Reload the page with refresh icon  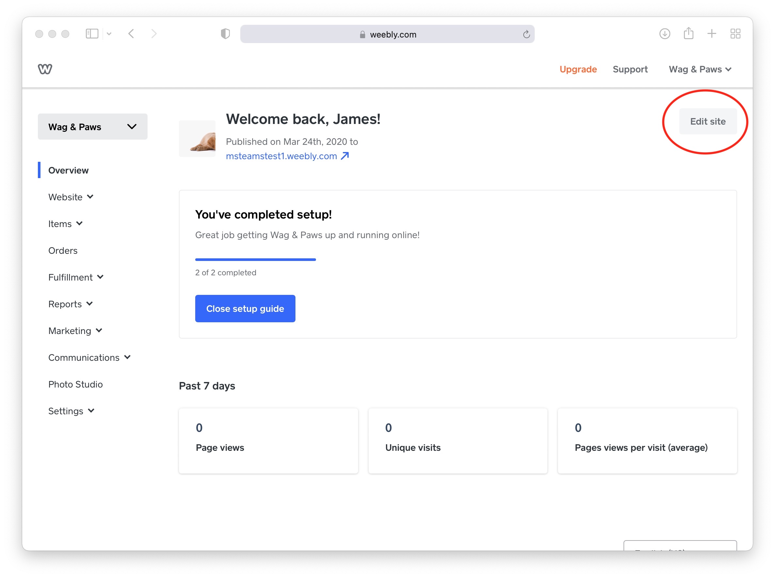526,34
